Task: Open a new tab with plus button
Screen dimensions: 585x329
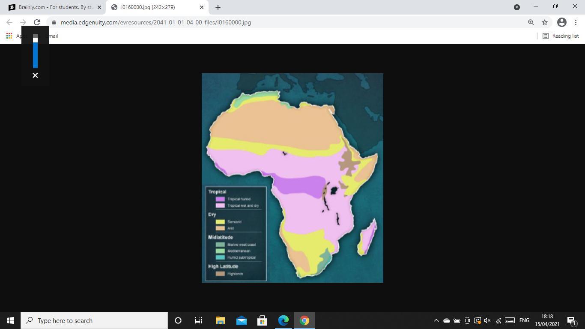Action: point(218,7)
